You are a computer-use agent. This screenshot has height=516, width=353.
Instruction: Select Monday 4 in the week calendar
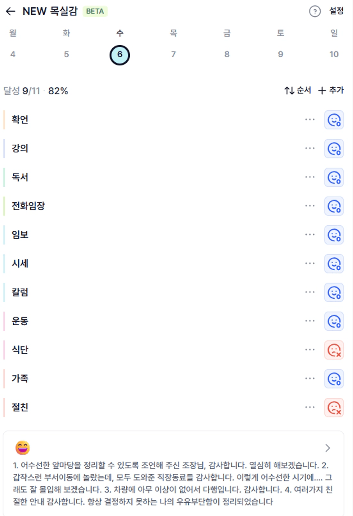click(13, 54)
